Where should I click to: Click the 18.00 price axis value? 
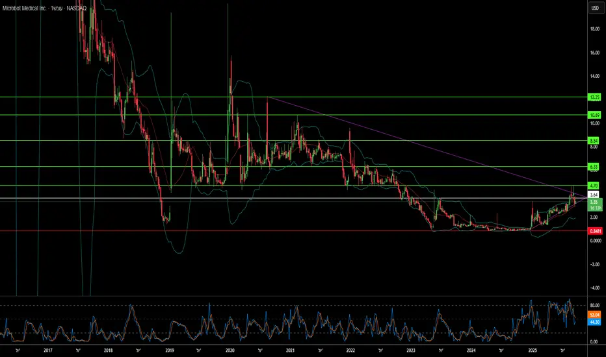(595, 29)
